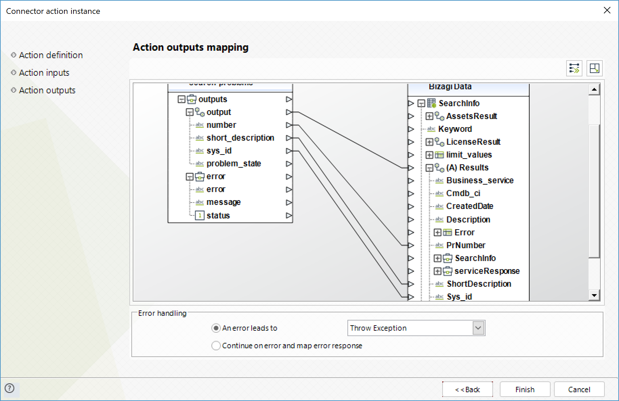This screenshot has height=401, width=619.
Task: Click the abc icon beside number
Action: [199, 125]
